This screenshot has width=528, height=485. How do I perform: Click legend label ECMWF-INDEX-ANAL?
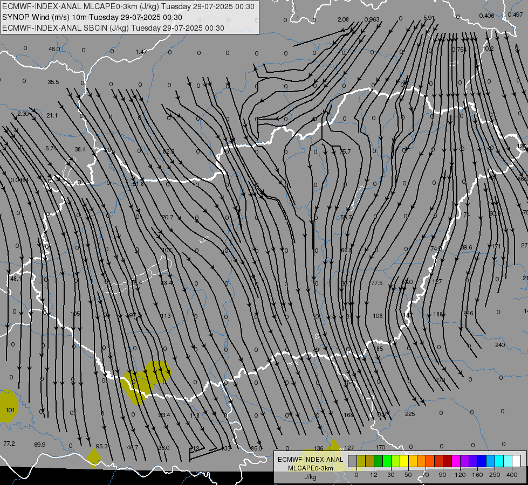point(311,460)
